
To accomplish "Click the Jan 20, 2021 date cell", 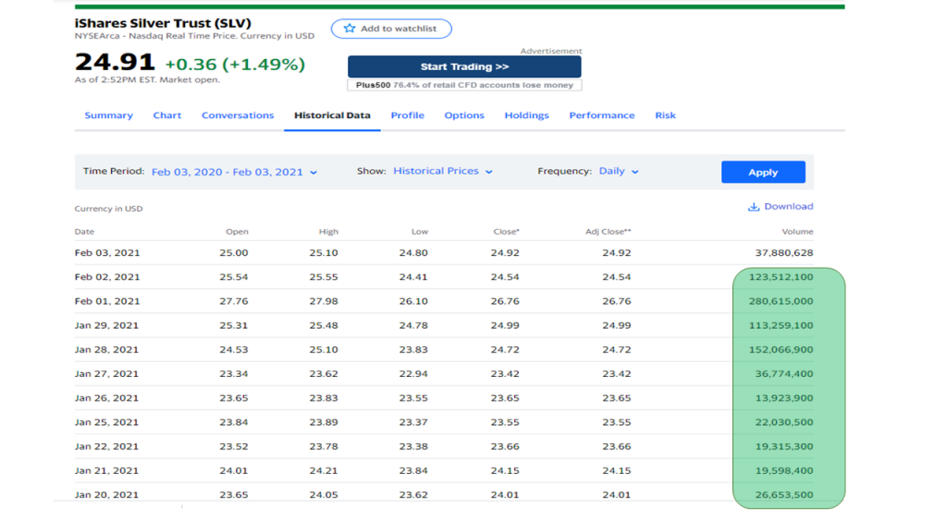I will tap(107, 495).
